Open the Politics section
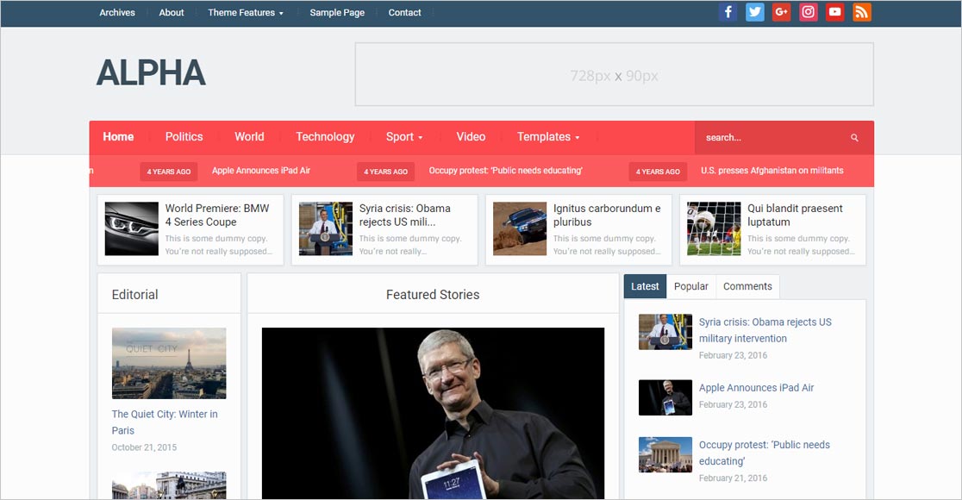This screenshot has width=962, height=500. [x=184, y=137]
